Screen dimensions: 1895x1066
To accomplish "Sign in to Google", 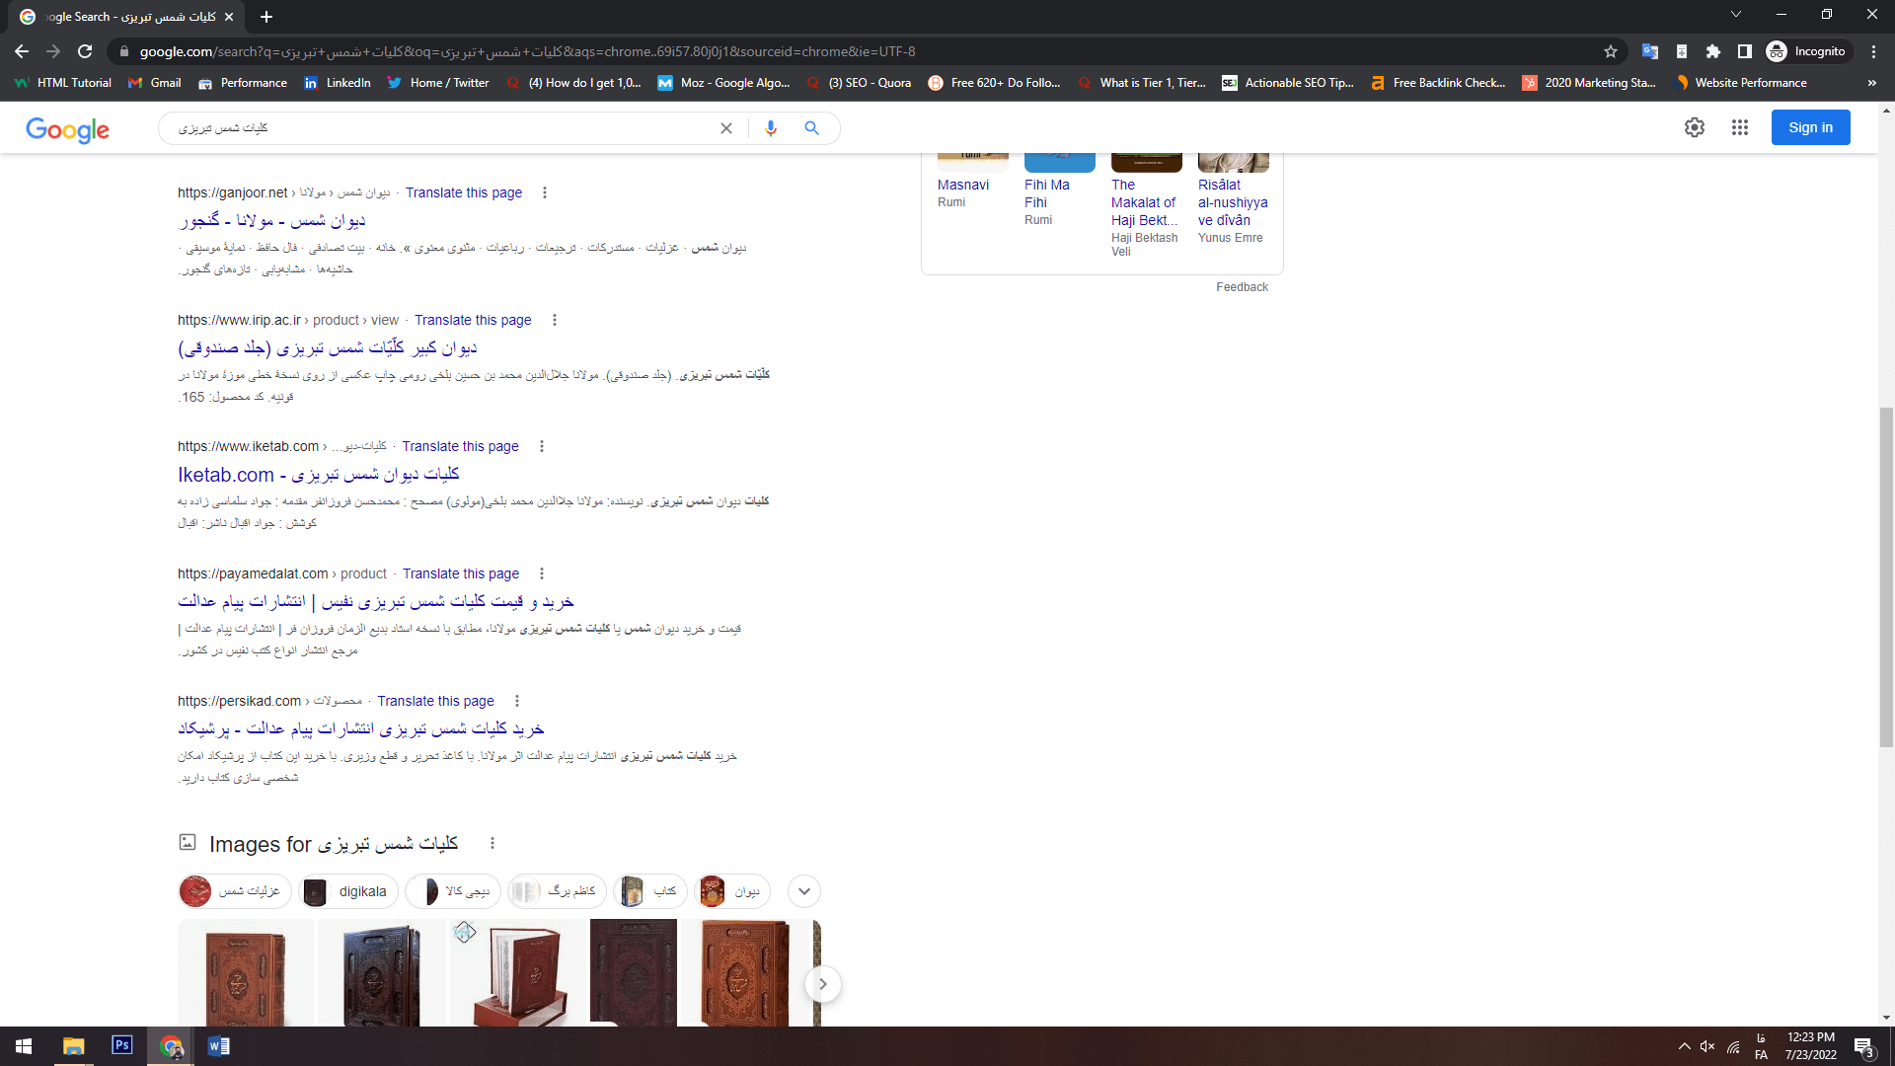I will (1810, 127).
